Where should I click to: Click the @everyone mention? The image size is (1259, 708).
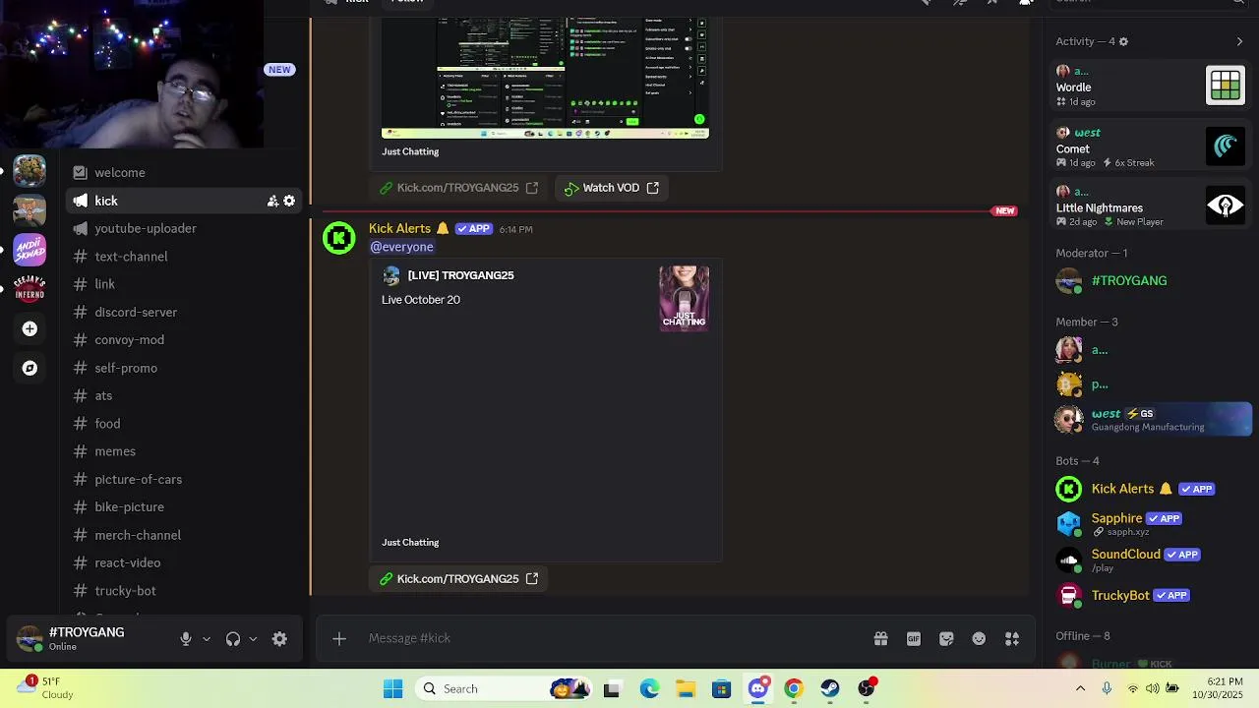coord(401,247)
